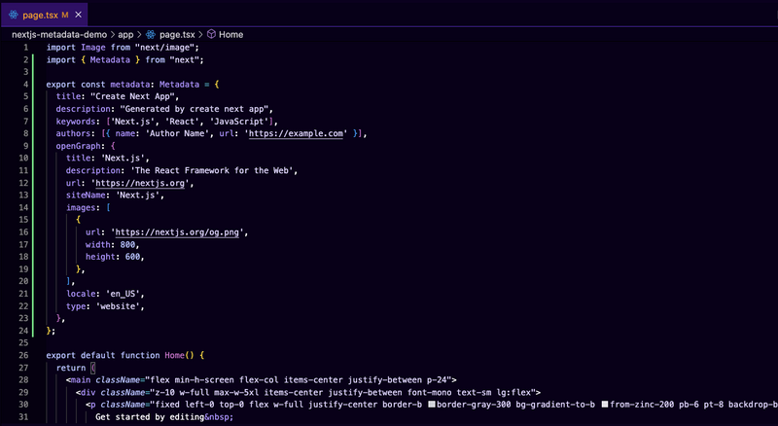Screen dimensions: 778x426
Task: Click line number 14
Action: coord(23,207)
